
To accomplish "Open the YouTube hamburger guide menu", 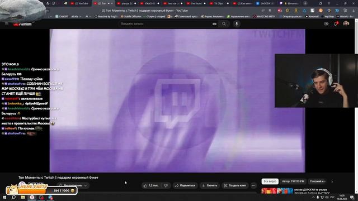I will point(7,24).
